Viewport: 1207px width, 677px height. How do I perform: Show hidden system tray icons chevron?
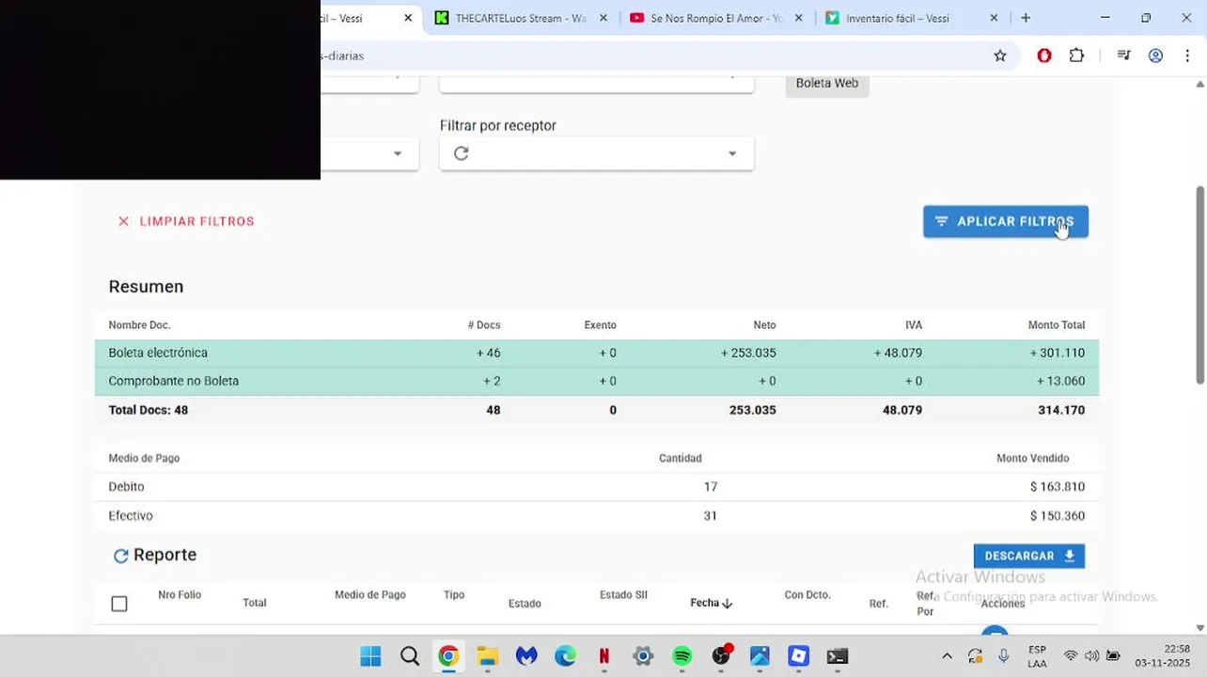click(x=947, y=656)
